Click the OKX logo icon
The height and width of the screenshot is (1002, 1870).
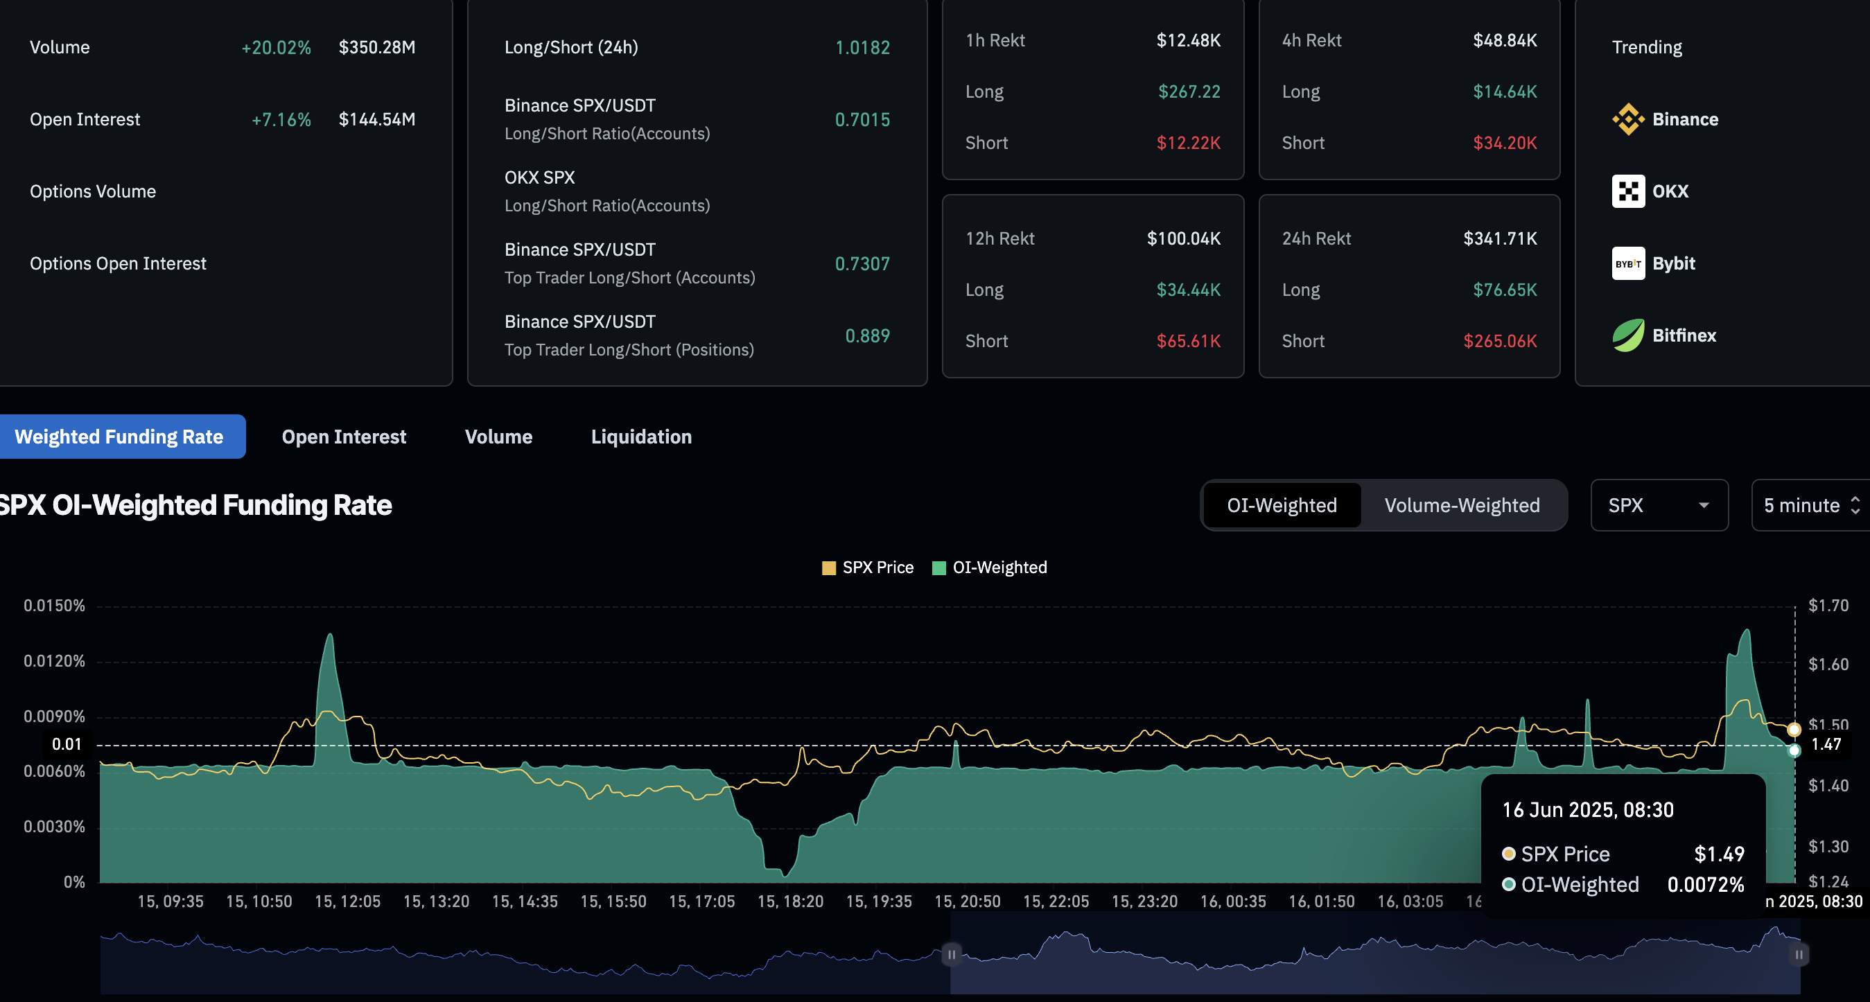1627,191
